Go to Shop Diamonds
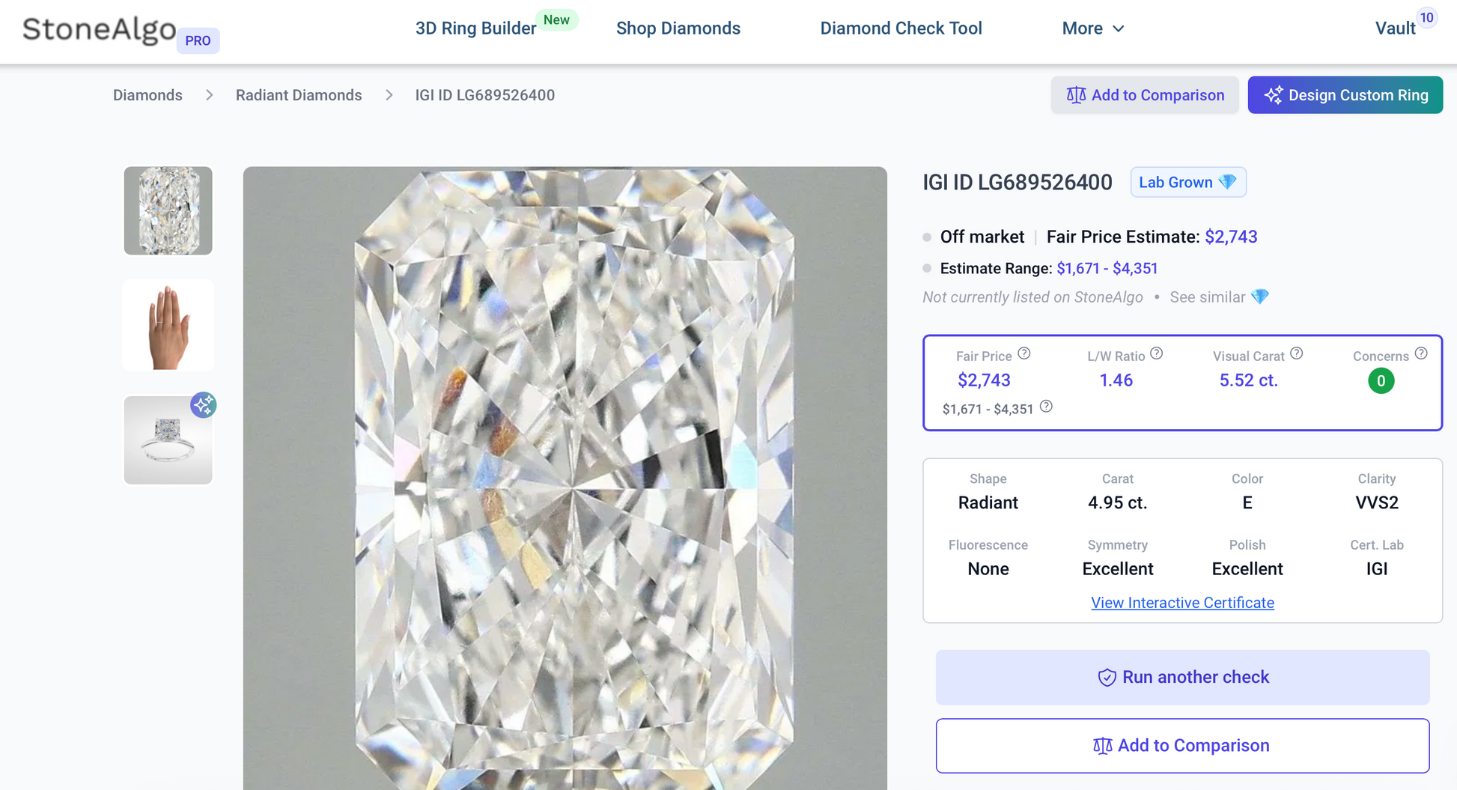 tap(678, 28)
